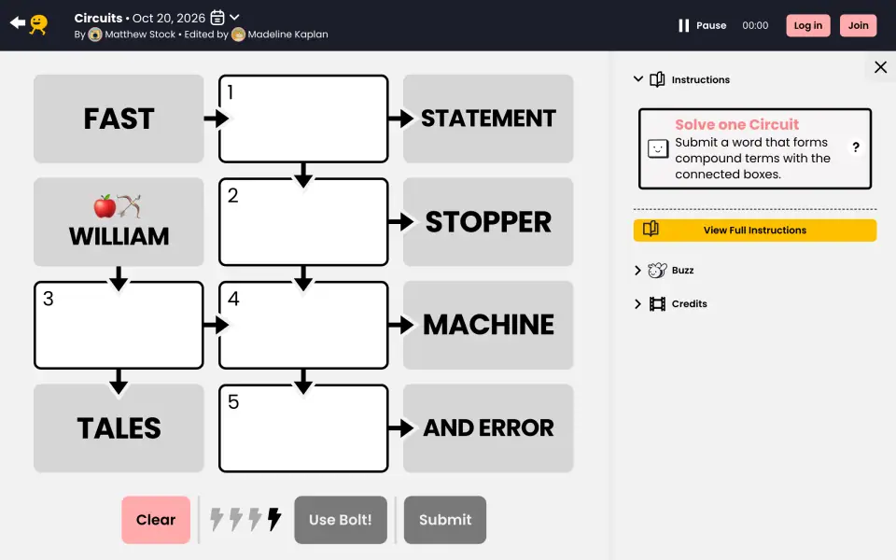Click the STOPPER clue tile

click(488, 222)
